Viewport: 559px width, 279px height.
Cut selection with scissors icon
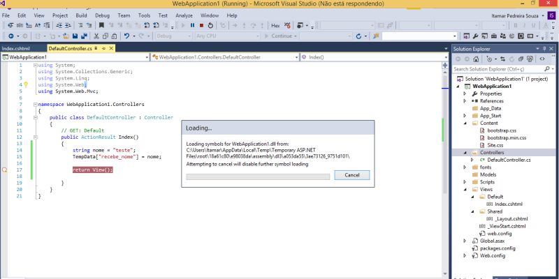click(x=96, y=36)
